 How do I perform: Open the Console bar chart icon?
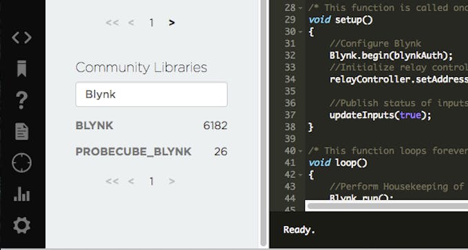point(22,194)
